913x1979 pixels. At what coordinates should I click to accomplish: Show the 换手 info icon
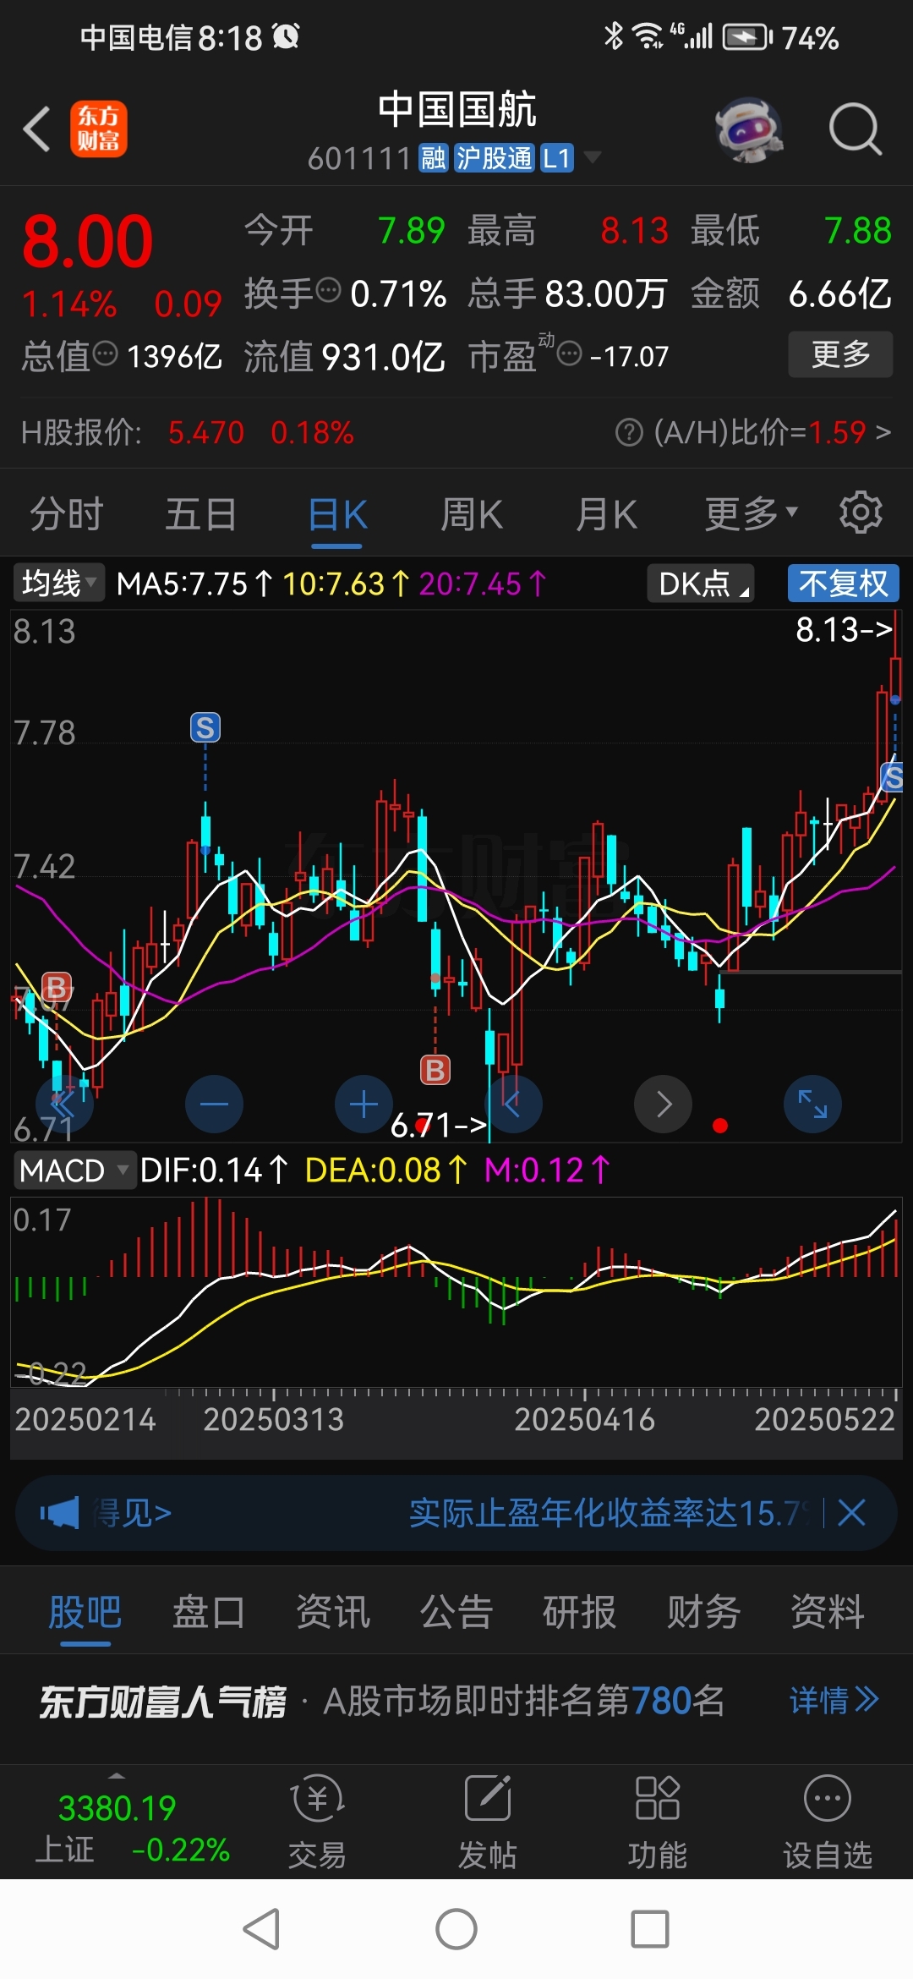(x=328, y=291)
